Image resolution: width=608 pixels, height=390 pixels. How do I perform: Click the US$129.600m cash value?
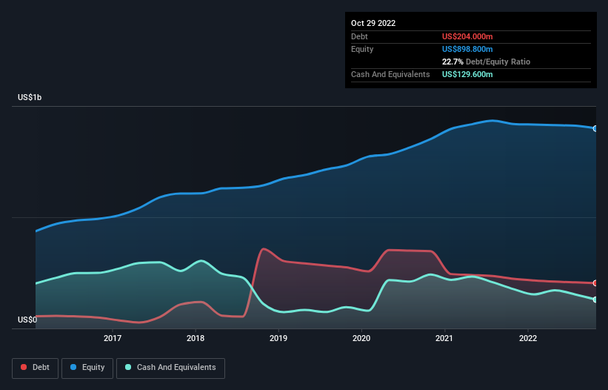pyautogui.click(x=467, y=74)
